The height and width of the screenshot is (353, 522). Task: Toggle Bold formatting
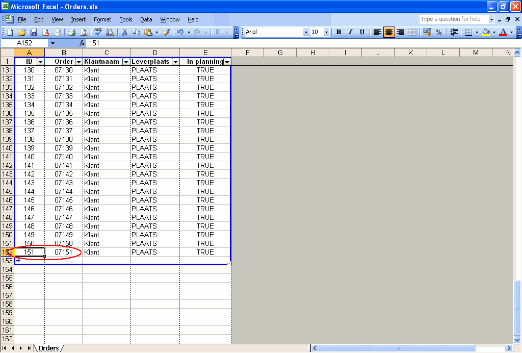[338, 32]
